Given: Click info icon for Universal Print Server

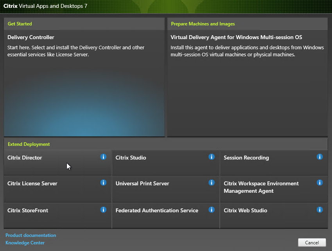Looking at the screenshot, I should 212,183.
